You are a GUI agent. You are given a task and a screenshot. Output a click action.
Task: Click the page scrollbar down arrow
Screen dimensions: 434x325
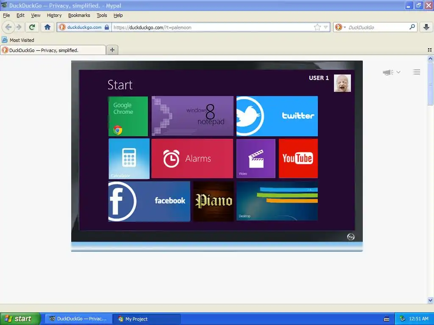[x=430, y=300]
